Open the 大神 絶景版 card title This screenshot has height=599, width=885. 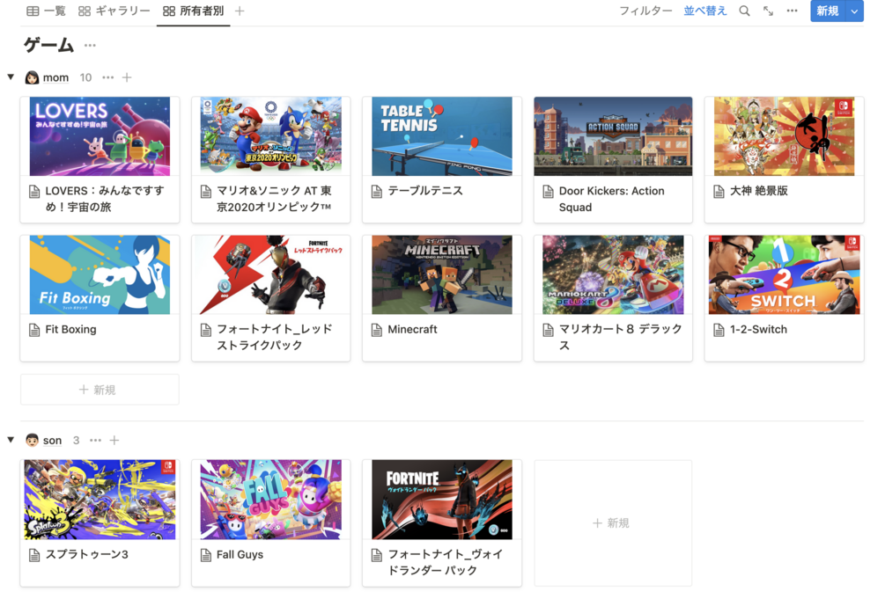(758, 191)
